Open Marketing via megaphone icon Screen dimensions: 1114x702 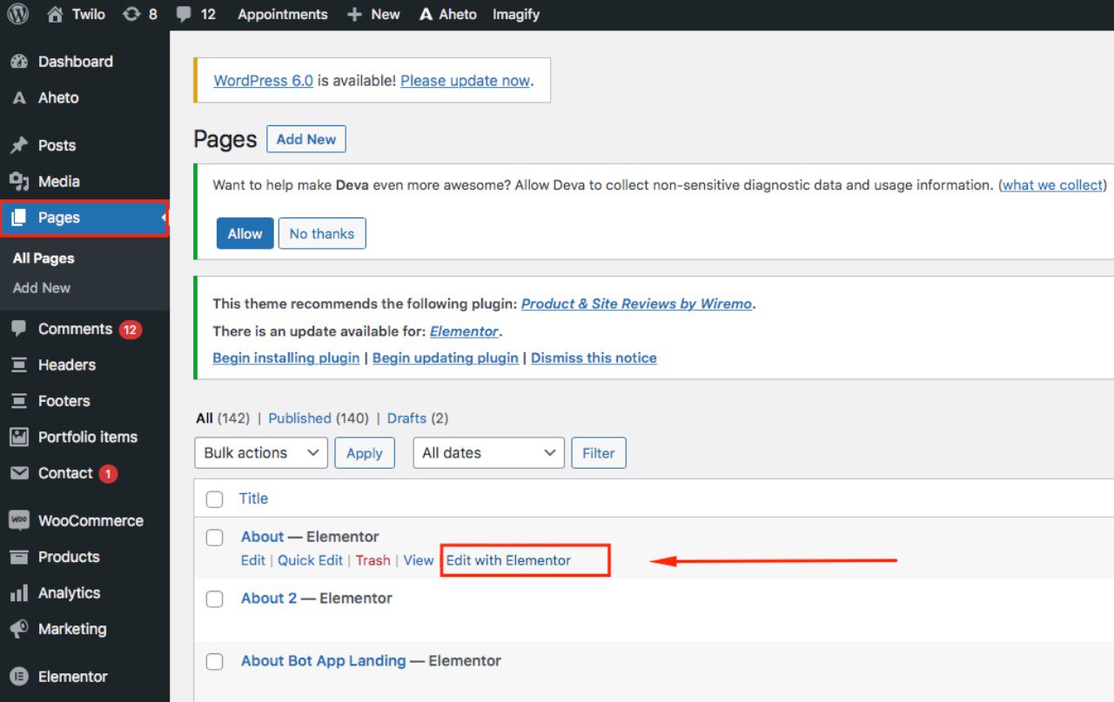tap(19, 629)
